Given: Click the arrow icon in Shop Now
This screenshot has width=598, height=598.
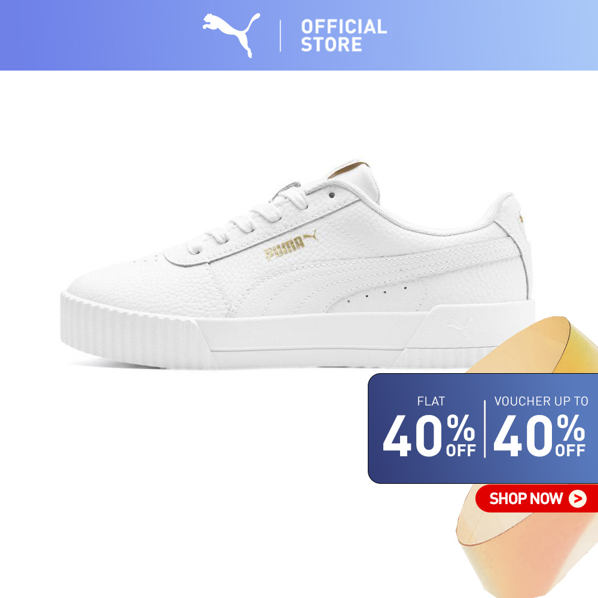Looking at the screenshot, I should (x=578, y=499).
